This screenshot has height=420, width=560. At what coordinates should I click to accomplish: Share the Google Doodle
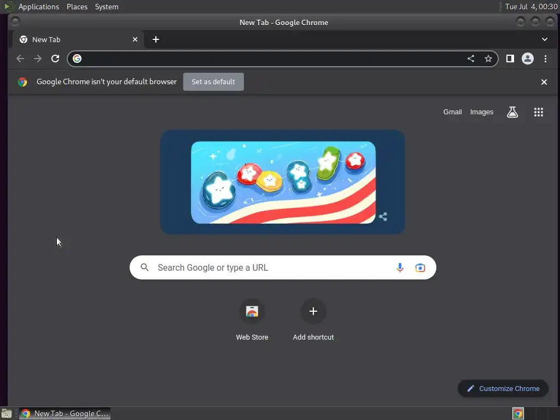click(x=383, y=217)
